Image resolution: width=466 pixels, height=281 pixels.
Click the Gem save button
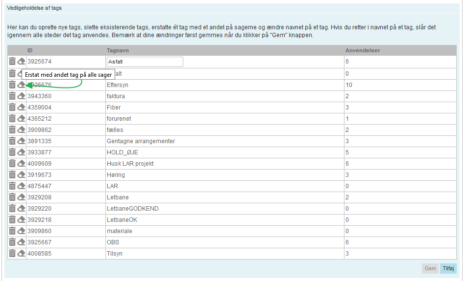pyautogui.click(x=430, y=268)
